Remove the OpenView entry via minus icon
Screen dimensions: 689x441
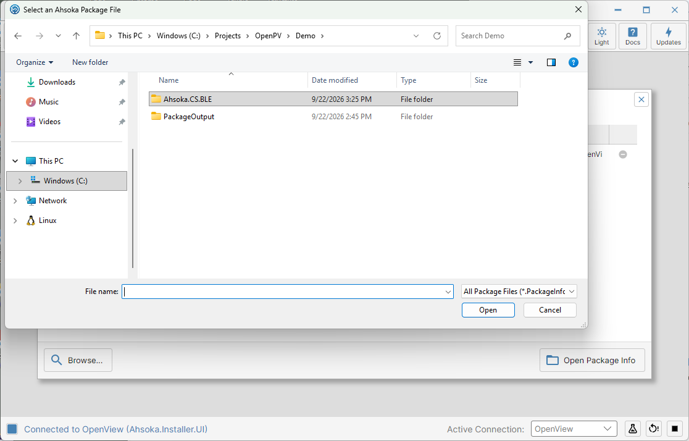623,154
